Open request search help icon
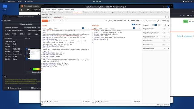This screenshot has height=109, width=194. (x=42, y=102)
